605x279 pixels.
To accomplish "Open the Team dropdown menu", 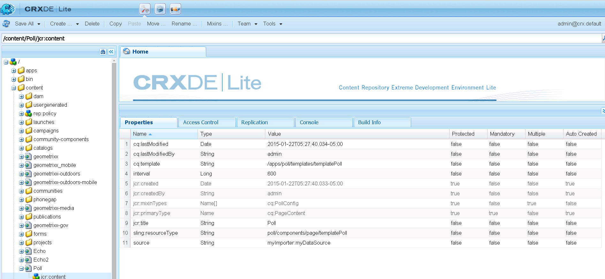I will pos(247,24).
